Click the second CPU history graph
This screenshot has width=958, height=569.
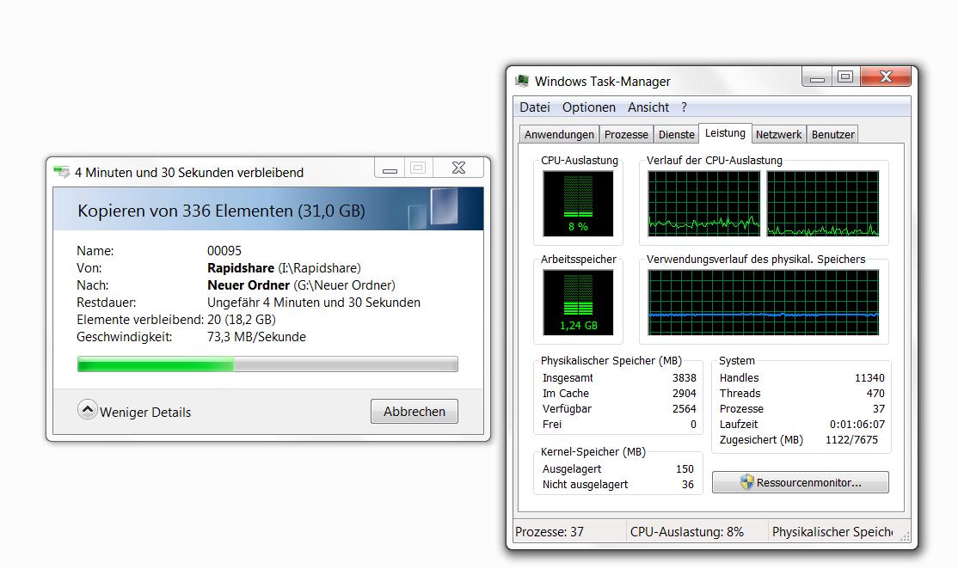pos(823,204)
